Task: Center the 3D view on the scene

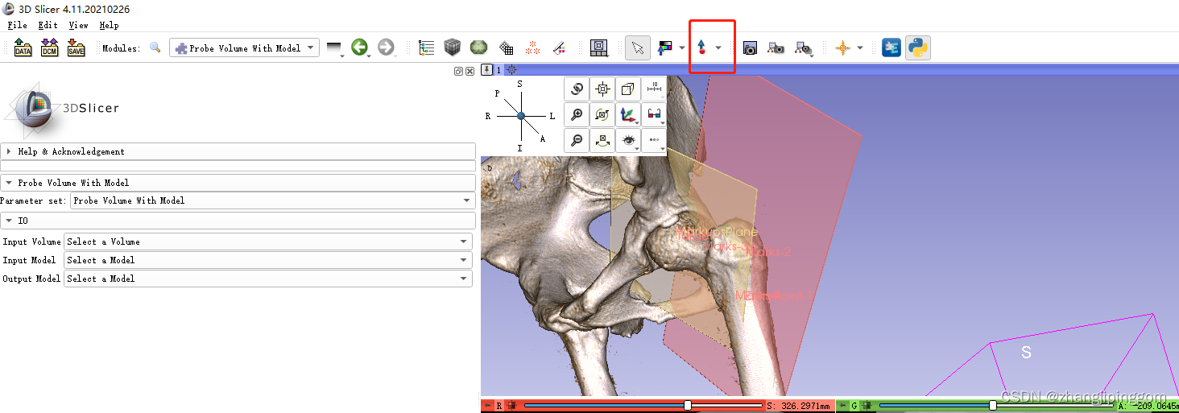Action: click(x=602, y=89)
